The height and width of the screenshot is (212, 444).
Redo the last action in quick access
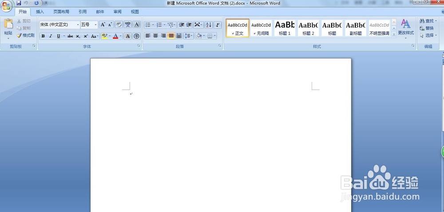pos(36,3)
